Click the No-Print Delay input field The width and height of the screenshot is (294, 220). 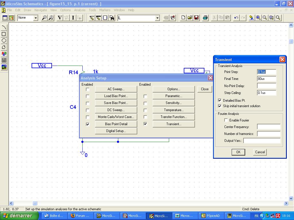point(266,86)
